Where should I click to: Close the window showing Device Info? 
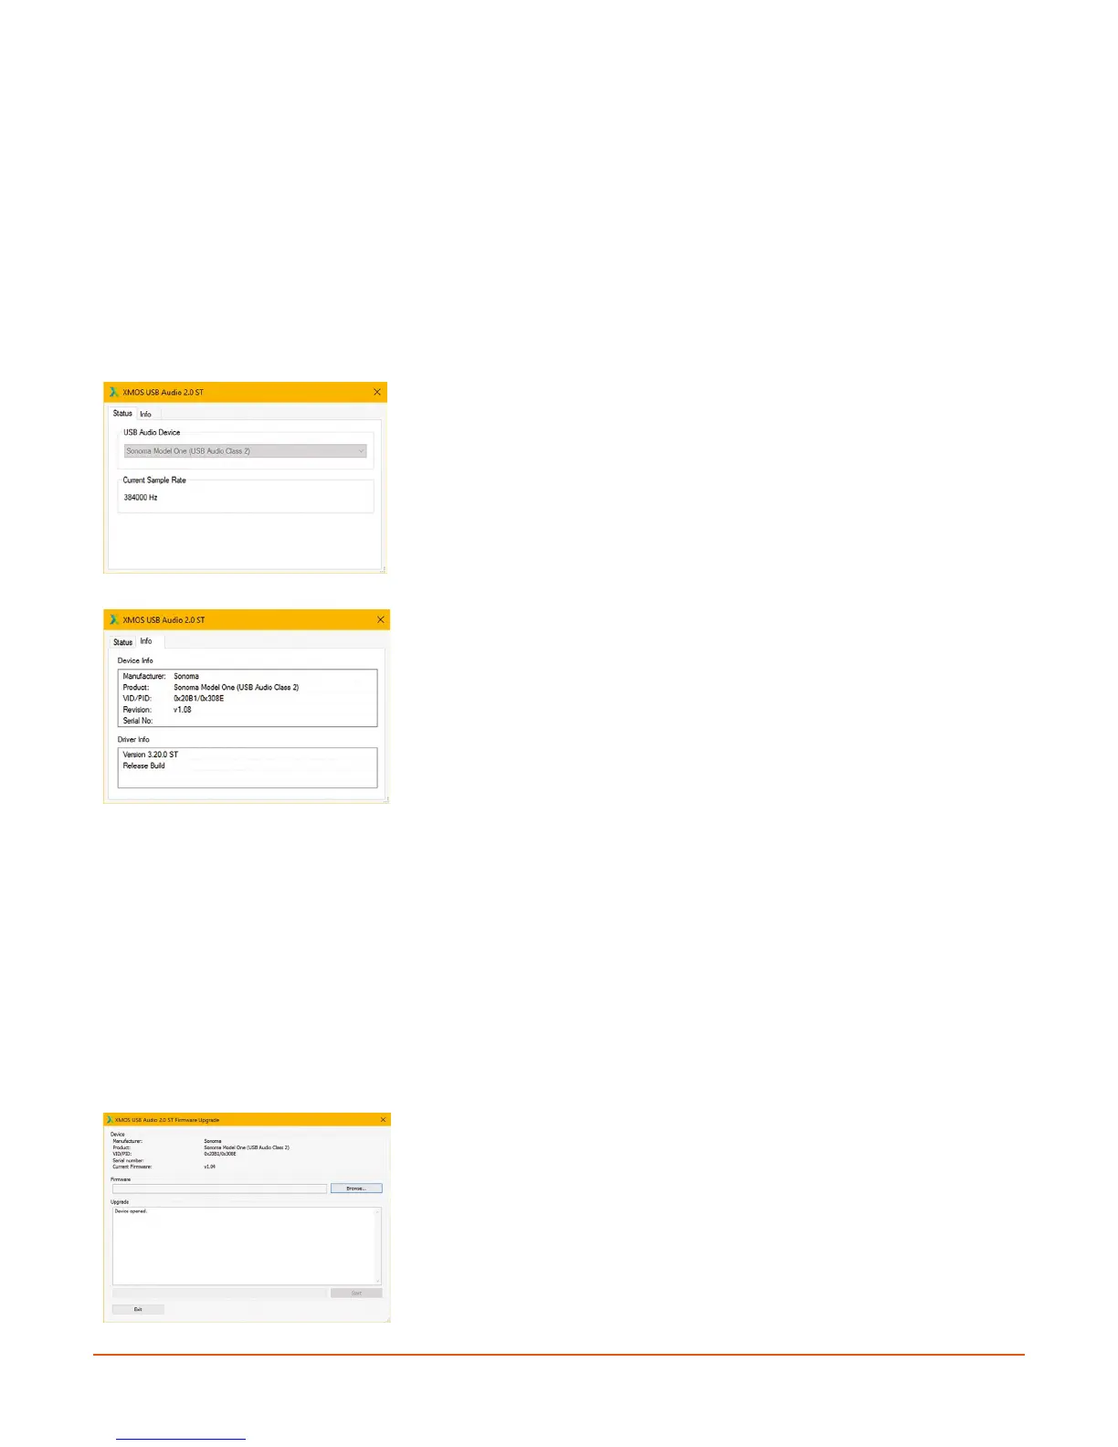click(x=381, y=619)
